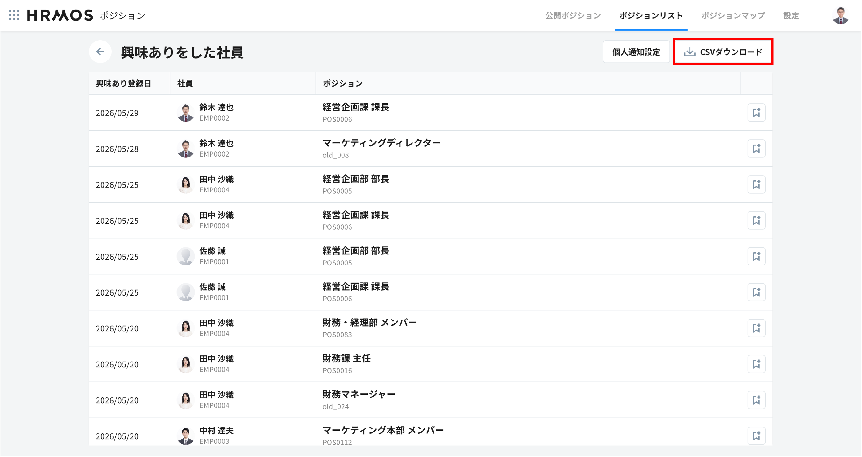862x457 pixels.
Task: Open employee 中村 達夫 profile
Action: click(216, 431)
